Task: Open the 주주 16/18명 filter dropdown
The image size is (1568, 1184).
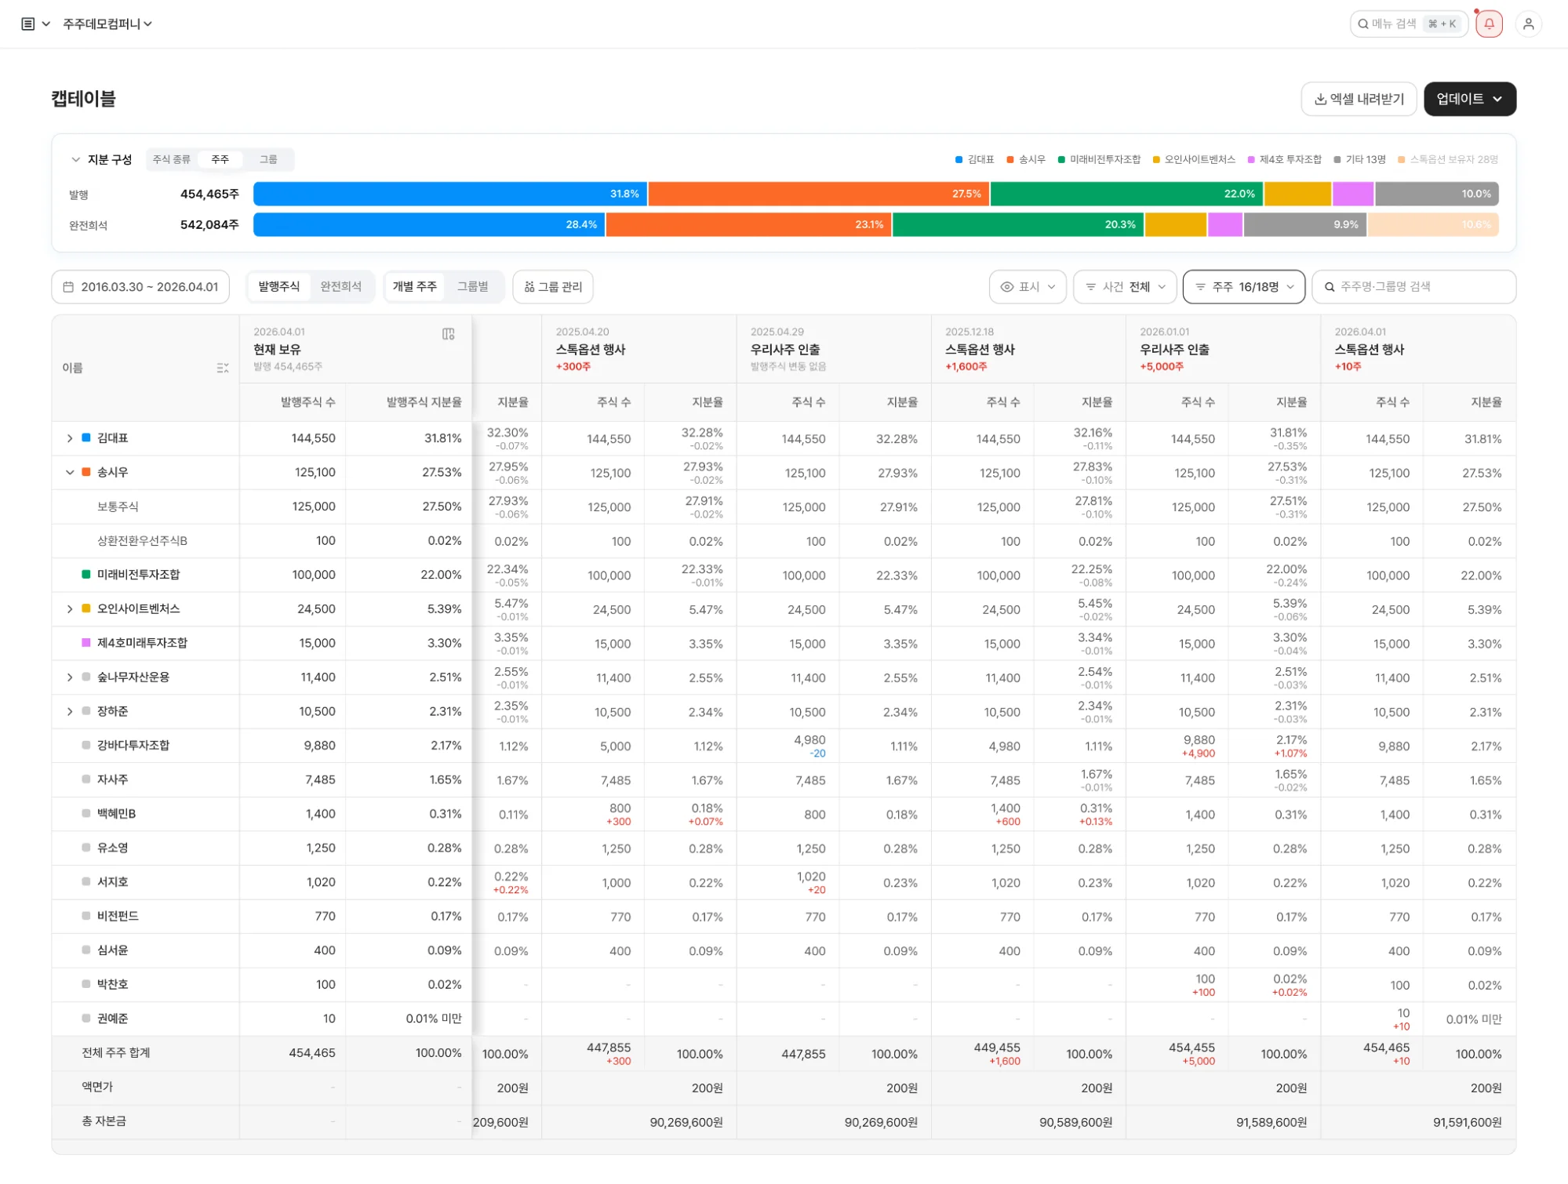Action: pos(1243,287)
